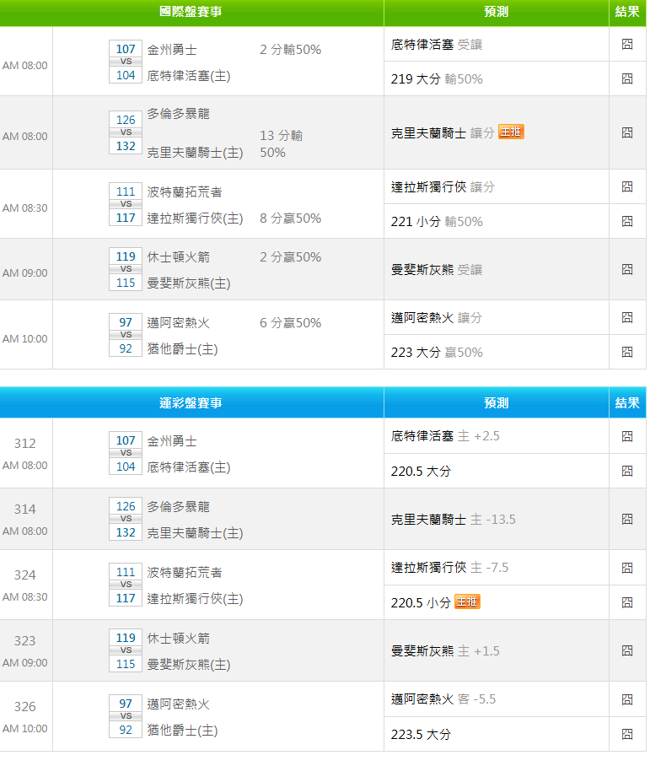Click the 運彩盤賽事 blue header
The width and height of the screenshot is (650, 766).
coord(191,403)
